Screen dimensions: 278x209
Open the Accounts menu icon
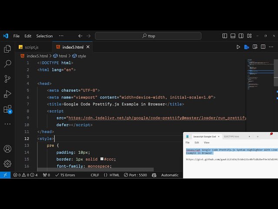tap(7, 149)
